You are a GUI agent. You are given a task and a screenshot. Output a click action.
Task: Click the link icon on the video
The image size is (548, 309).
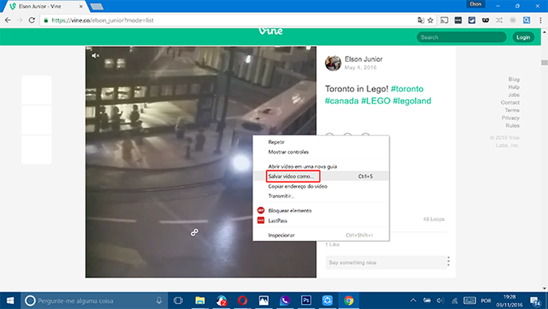[194, 233]
